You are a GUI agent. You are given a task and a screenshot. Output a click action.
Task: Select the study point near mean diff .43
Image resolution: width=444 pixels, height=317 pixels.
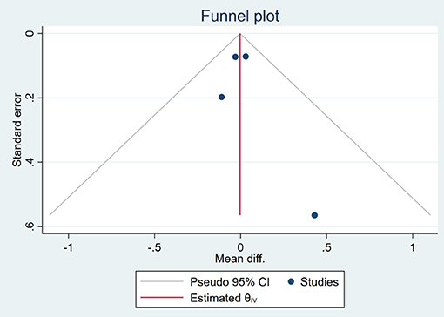(x=314, y=215)
